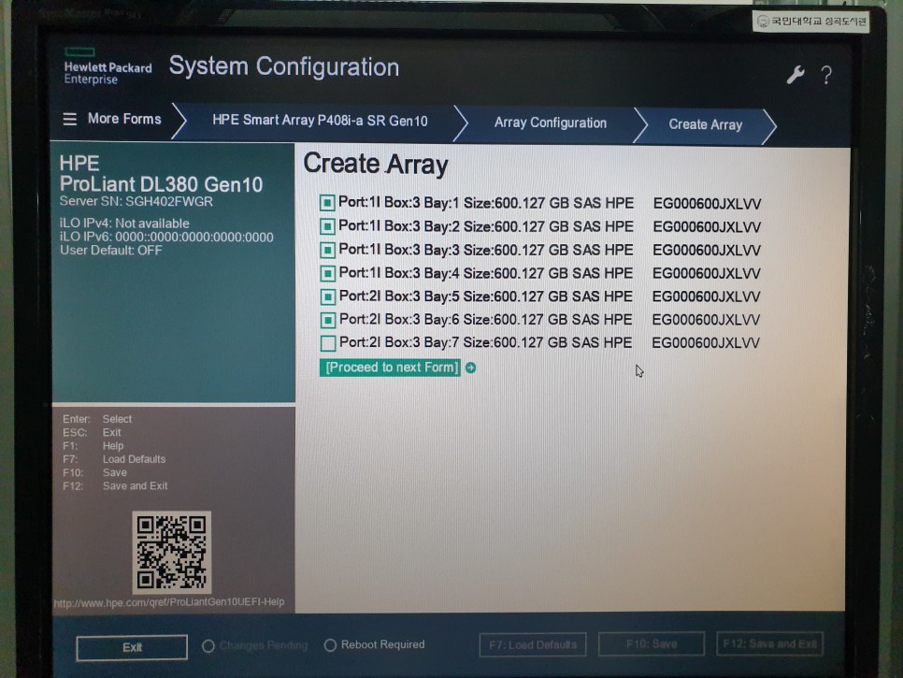Viewport: 903px width, 678px height.
Task: Click F7: Load Defaults button
Action: (x=533, y=644)
